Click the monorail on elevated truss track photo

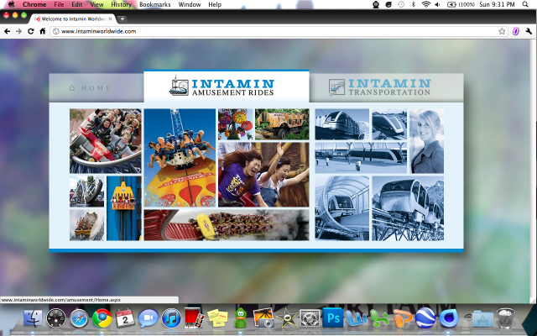(x=408, y=208)
